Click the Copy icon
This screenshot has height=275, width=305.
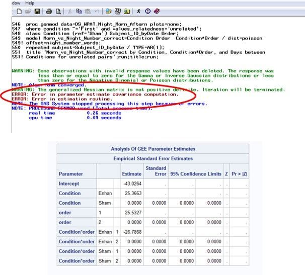(79, 11)
